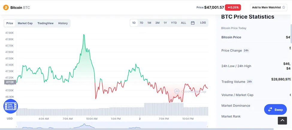Screen dimensions: 292x130
Task: Click the 47.13K price marker on axis
Action: coord(10,82)
